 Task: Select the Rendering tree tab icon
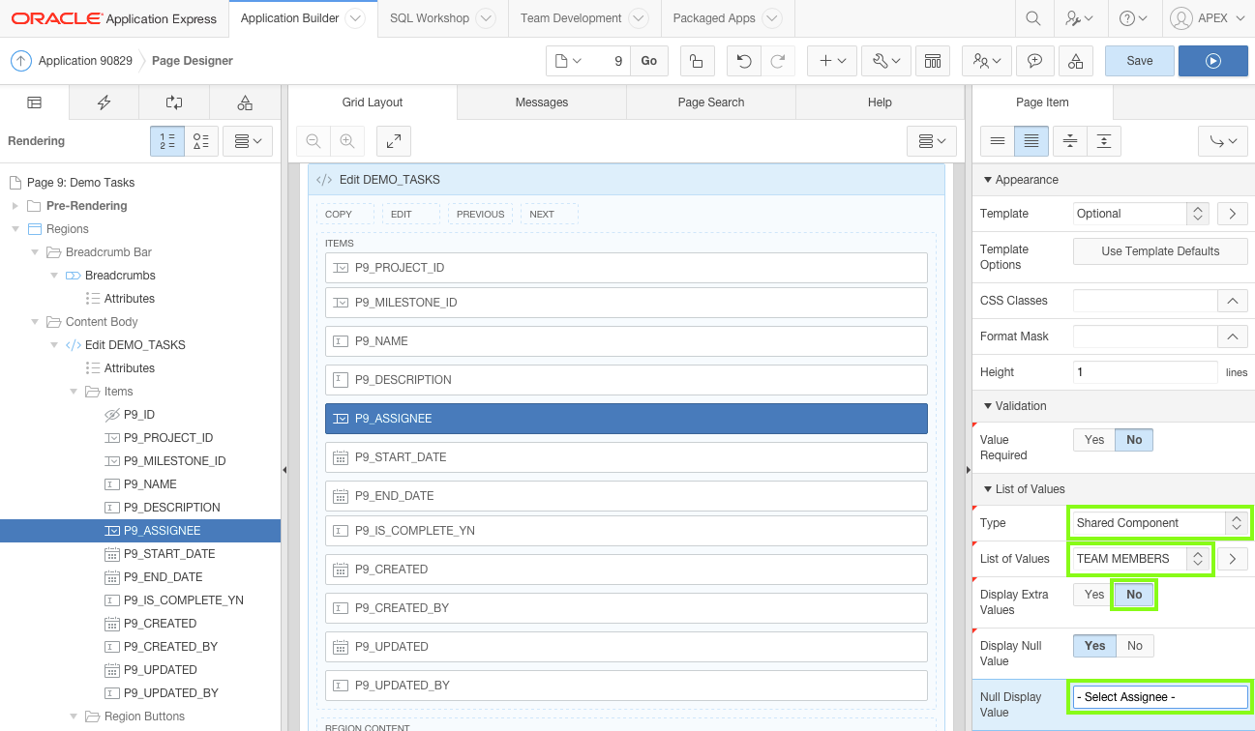click(35, 102)
